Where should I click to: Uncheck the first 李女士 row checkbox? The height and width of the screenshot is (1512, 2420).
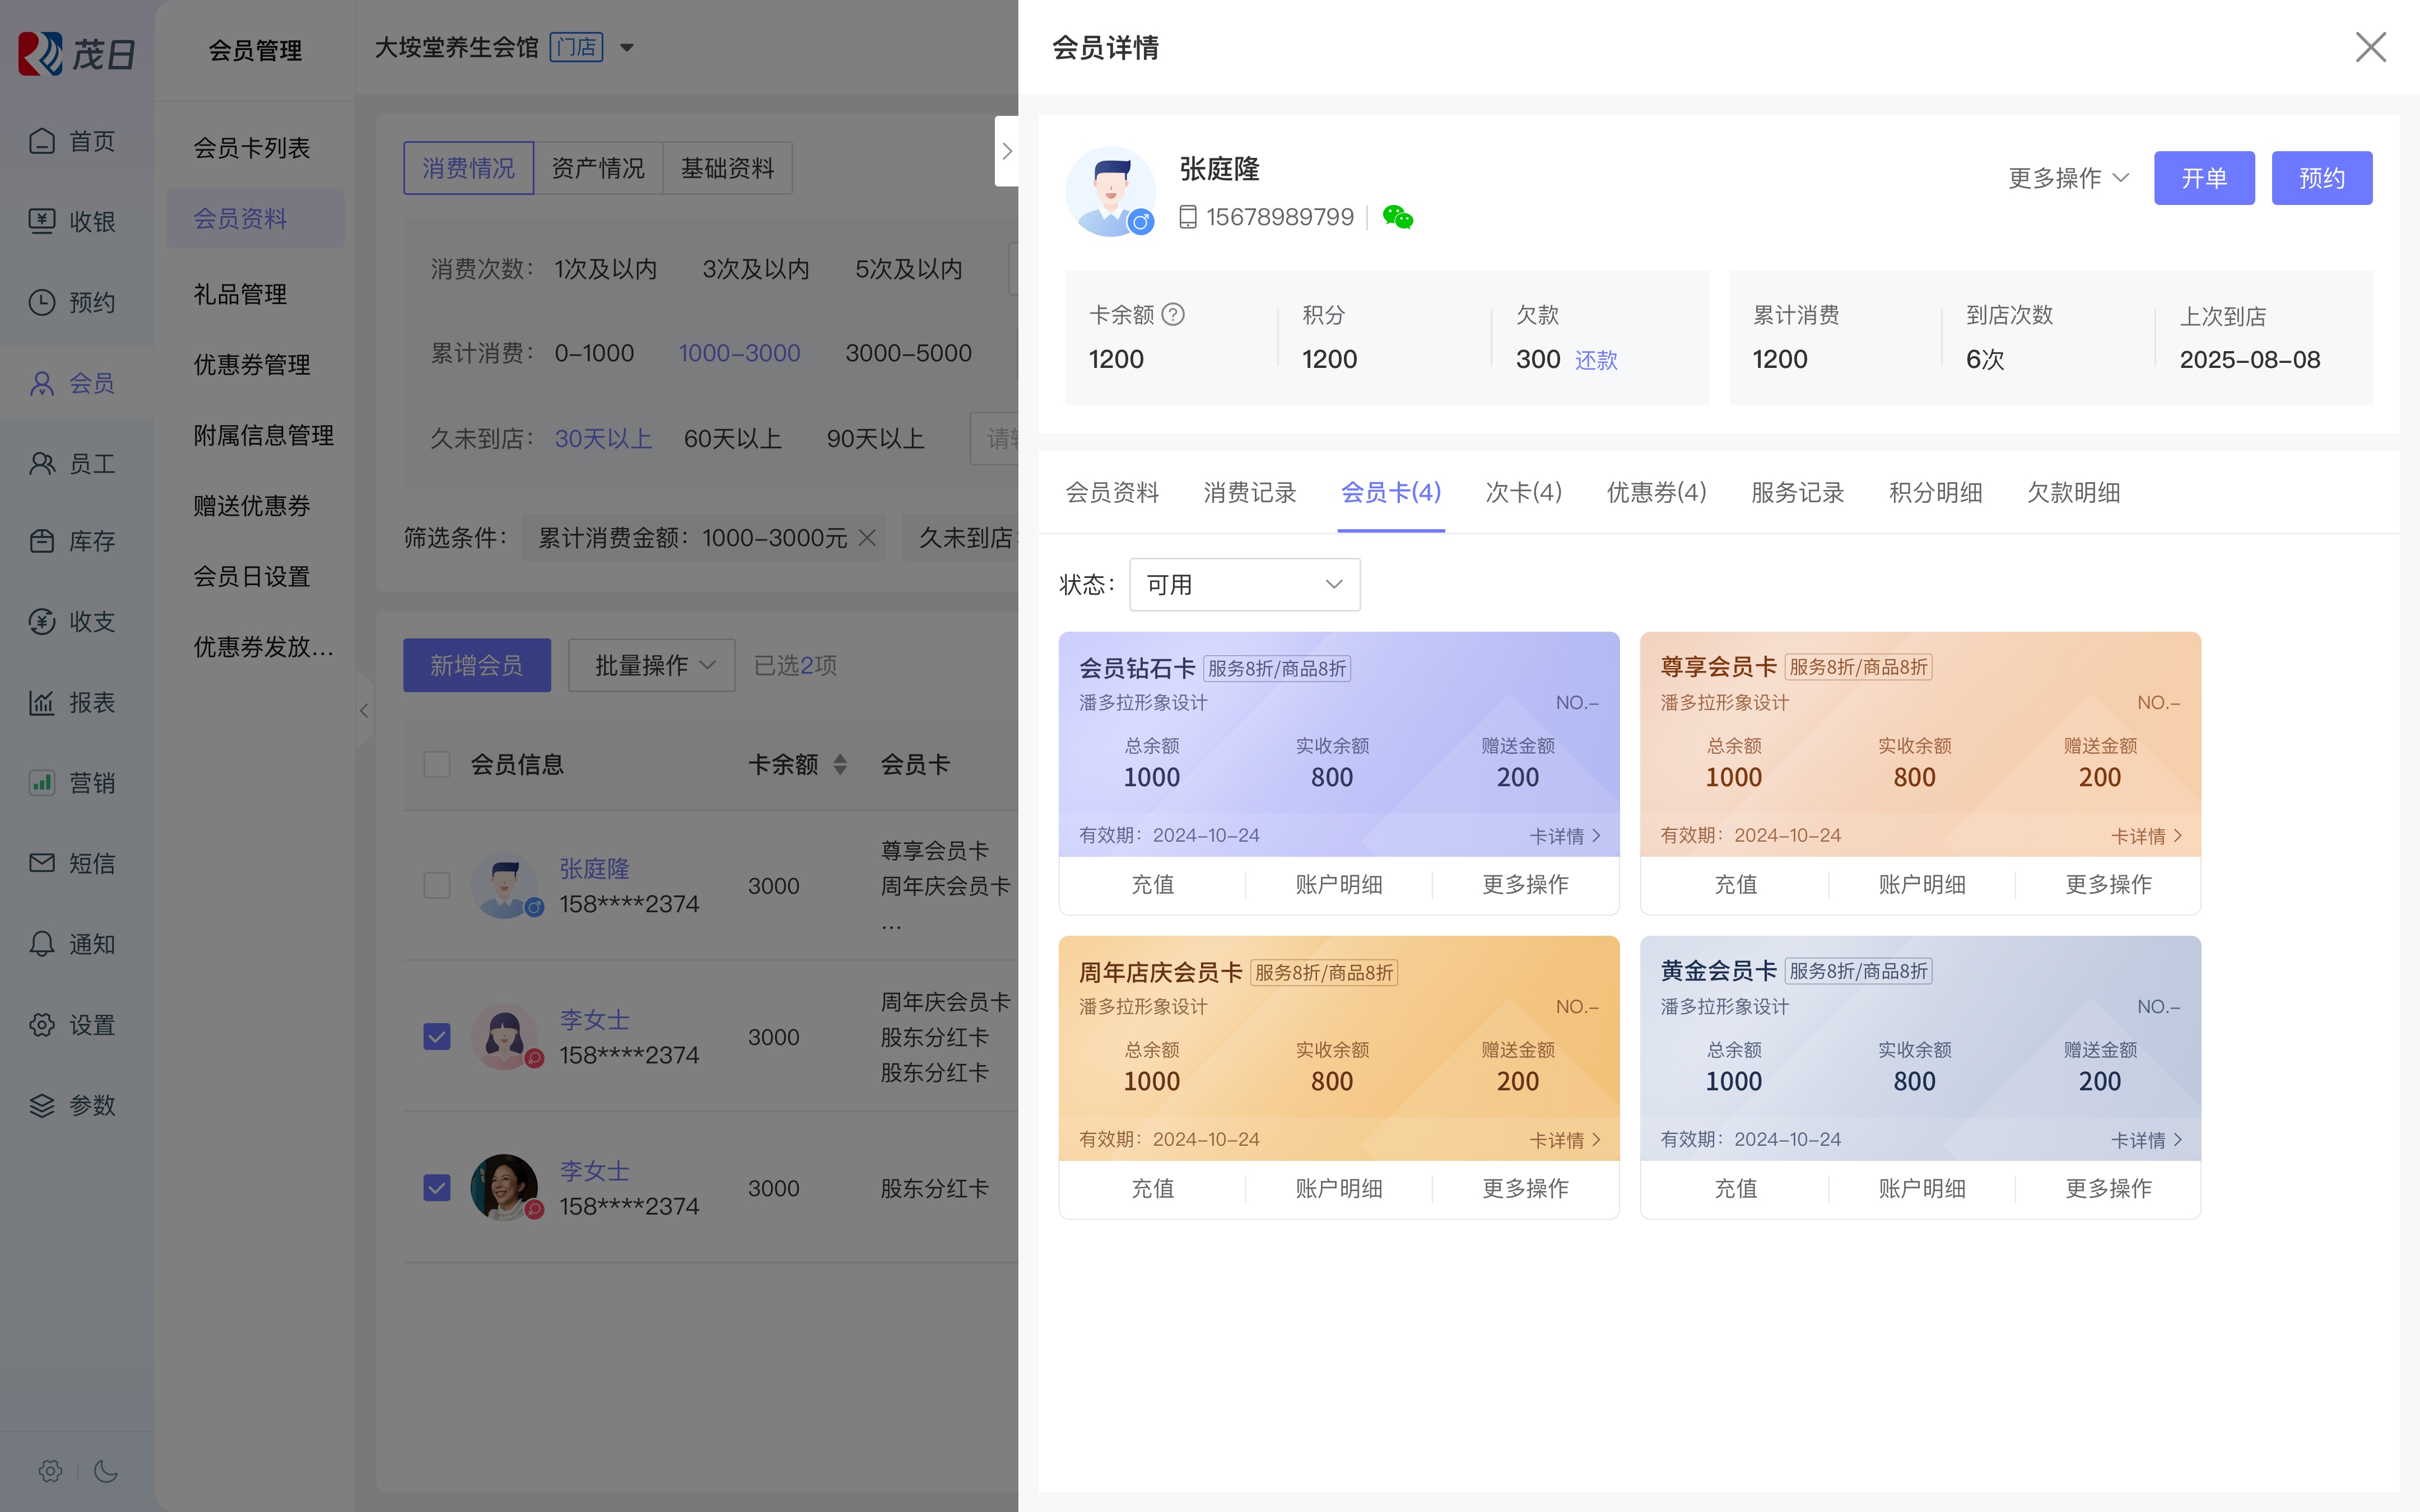click(437, 1036)
